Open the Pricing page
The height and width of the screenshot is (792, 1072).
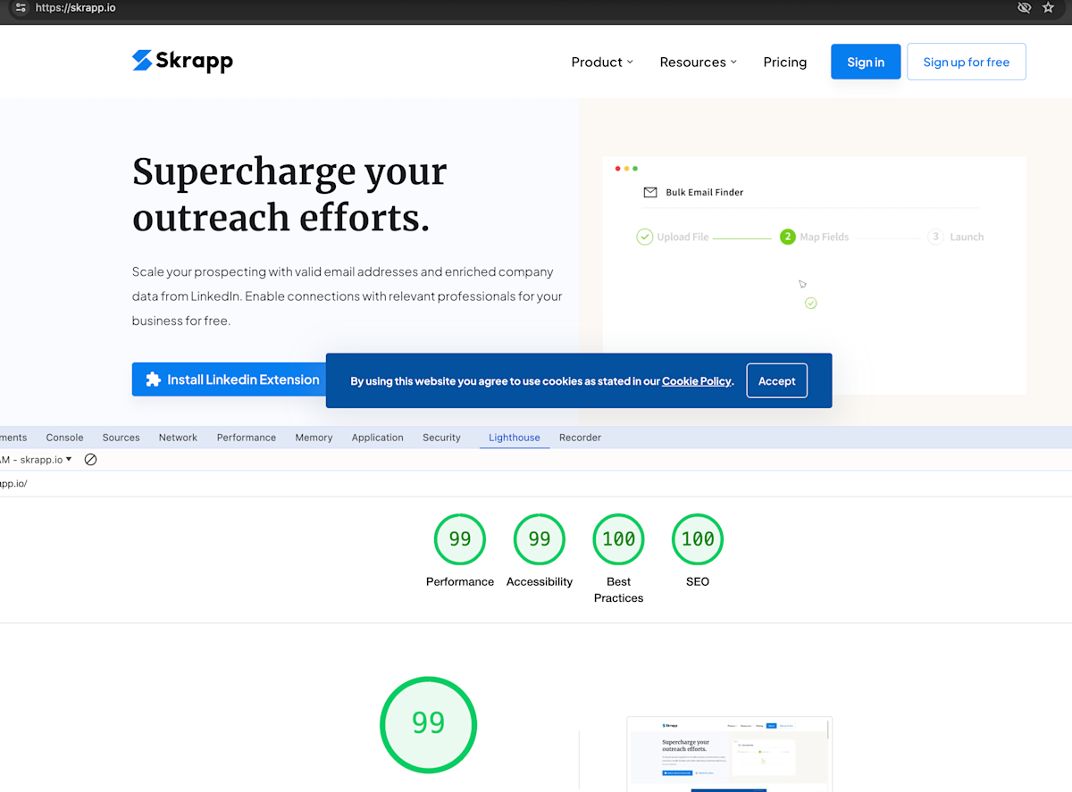785,62
